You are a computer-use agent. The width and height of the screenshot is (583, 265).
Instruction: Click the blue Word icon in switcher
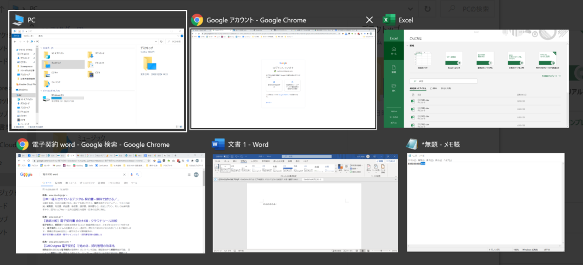tap(218, 144)
